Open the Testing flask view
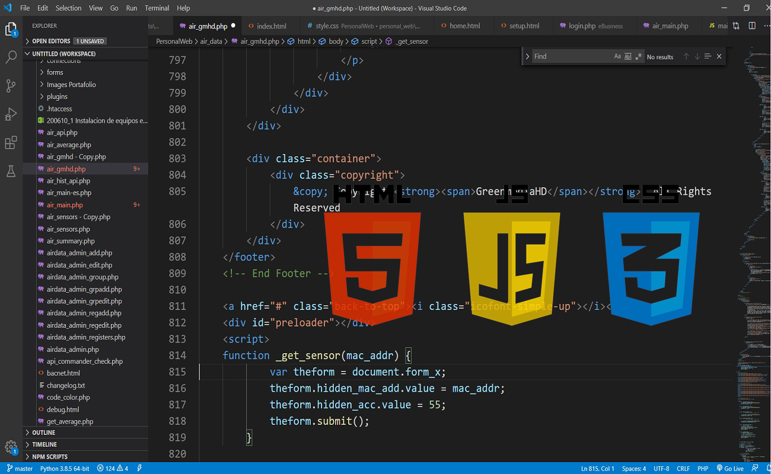The image size is (771, 474). pyautogui.click(x=11, y=171)
